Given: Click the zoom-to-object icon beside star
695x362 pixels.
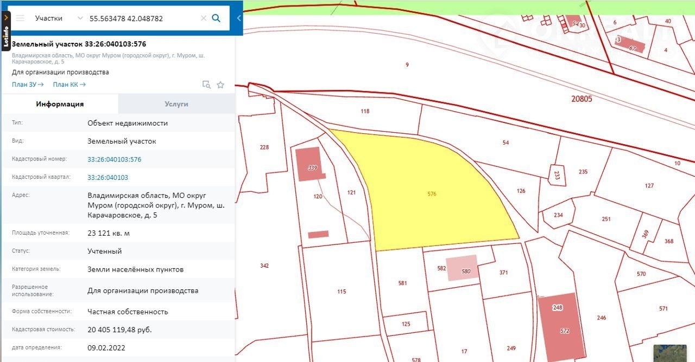Looking at the screenshot, I should (x=206, y=85).
